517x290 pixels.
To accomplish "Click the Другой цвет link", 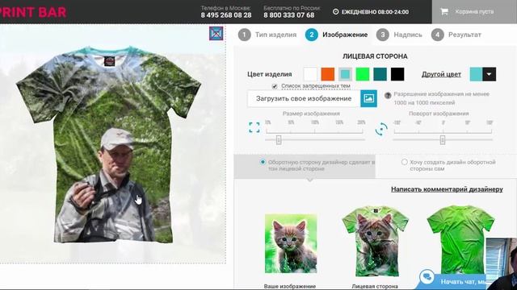I will [441, 74].
